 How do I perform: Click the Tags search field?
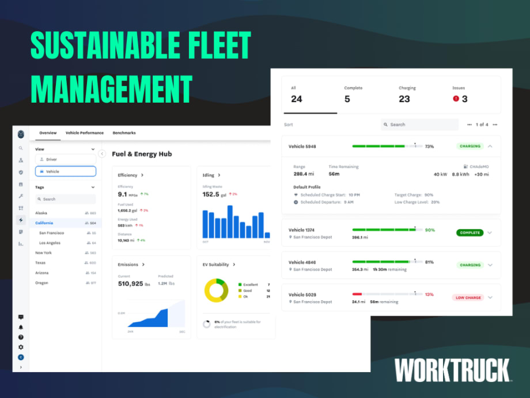coord(66,199)
